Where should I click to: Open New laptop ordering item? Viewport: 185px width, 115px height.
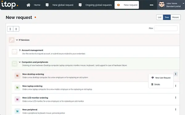32,86
